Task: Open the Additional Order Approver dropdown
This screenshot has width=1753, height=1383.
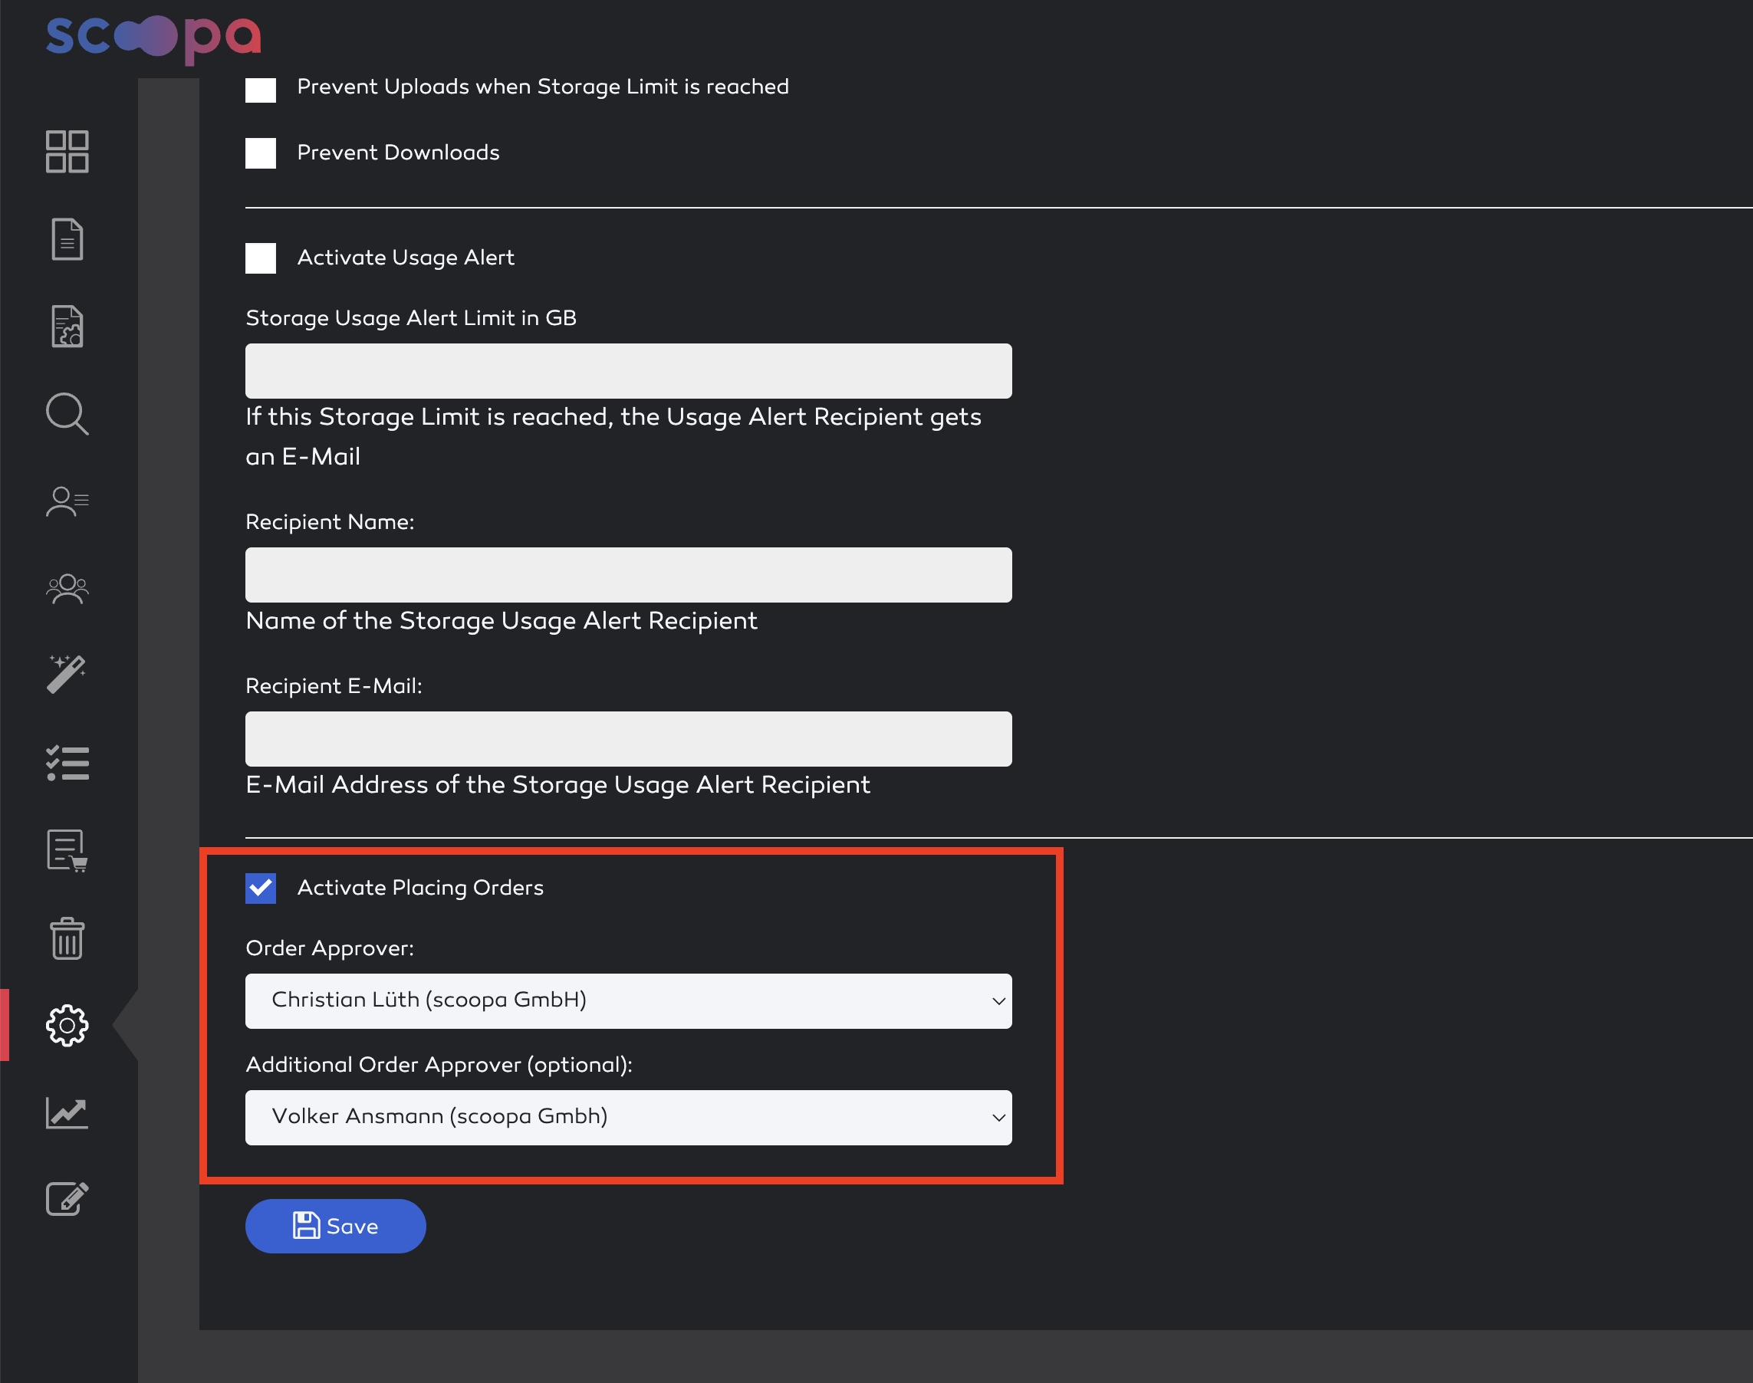Action: (x=629, y=1118)
